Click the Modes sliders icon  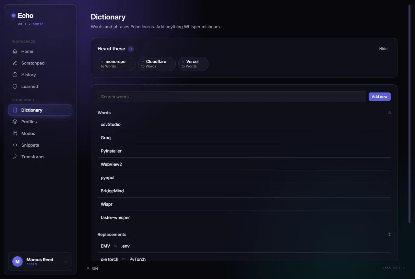15,133
